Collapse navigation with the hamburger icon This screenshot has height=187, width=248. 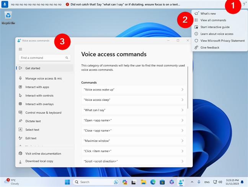click(20, 49)
